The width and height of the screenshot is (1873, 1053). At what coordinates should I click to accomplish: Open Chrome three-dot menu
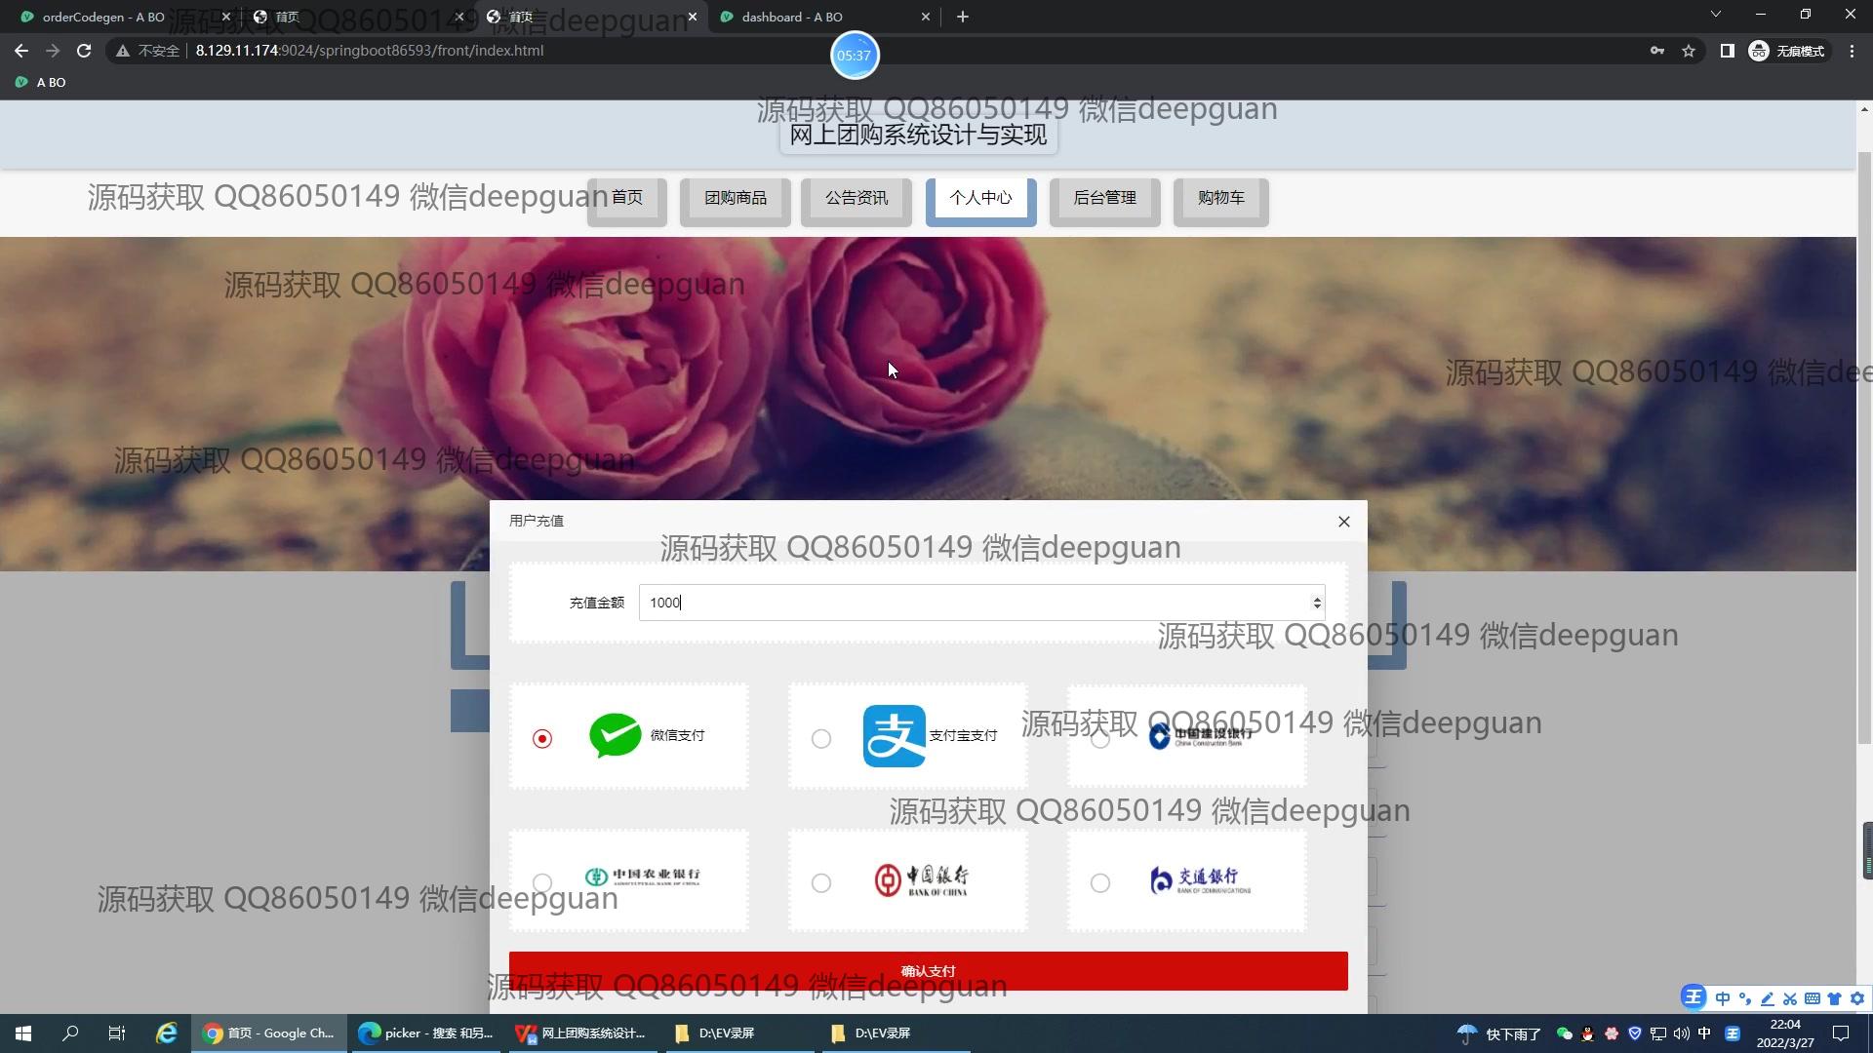(1852, 51)
